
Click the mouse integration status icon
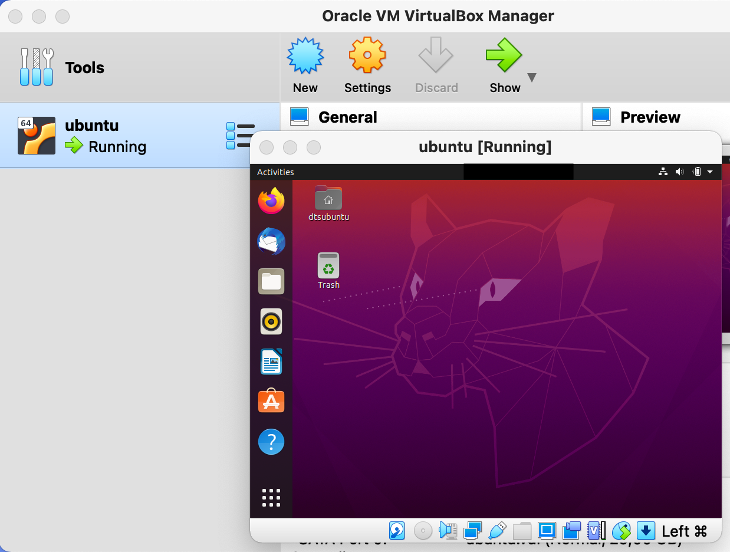click(622, 531)
